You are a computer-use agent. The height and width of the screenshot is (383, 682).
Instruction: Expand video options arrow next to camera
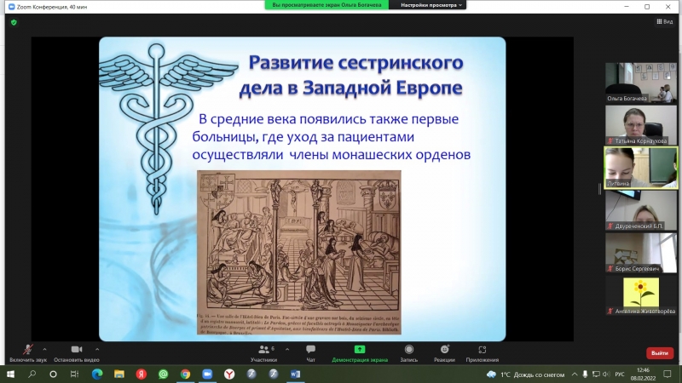point(97,349)
